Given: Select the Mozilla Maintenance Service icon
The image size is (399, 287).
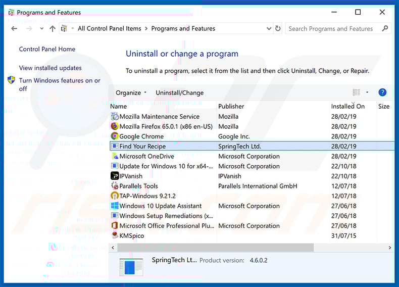Looking at the screenshot, I should (115, 116).
